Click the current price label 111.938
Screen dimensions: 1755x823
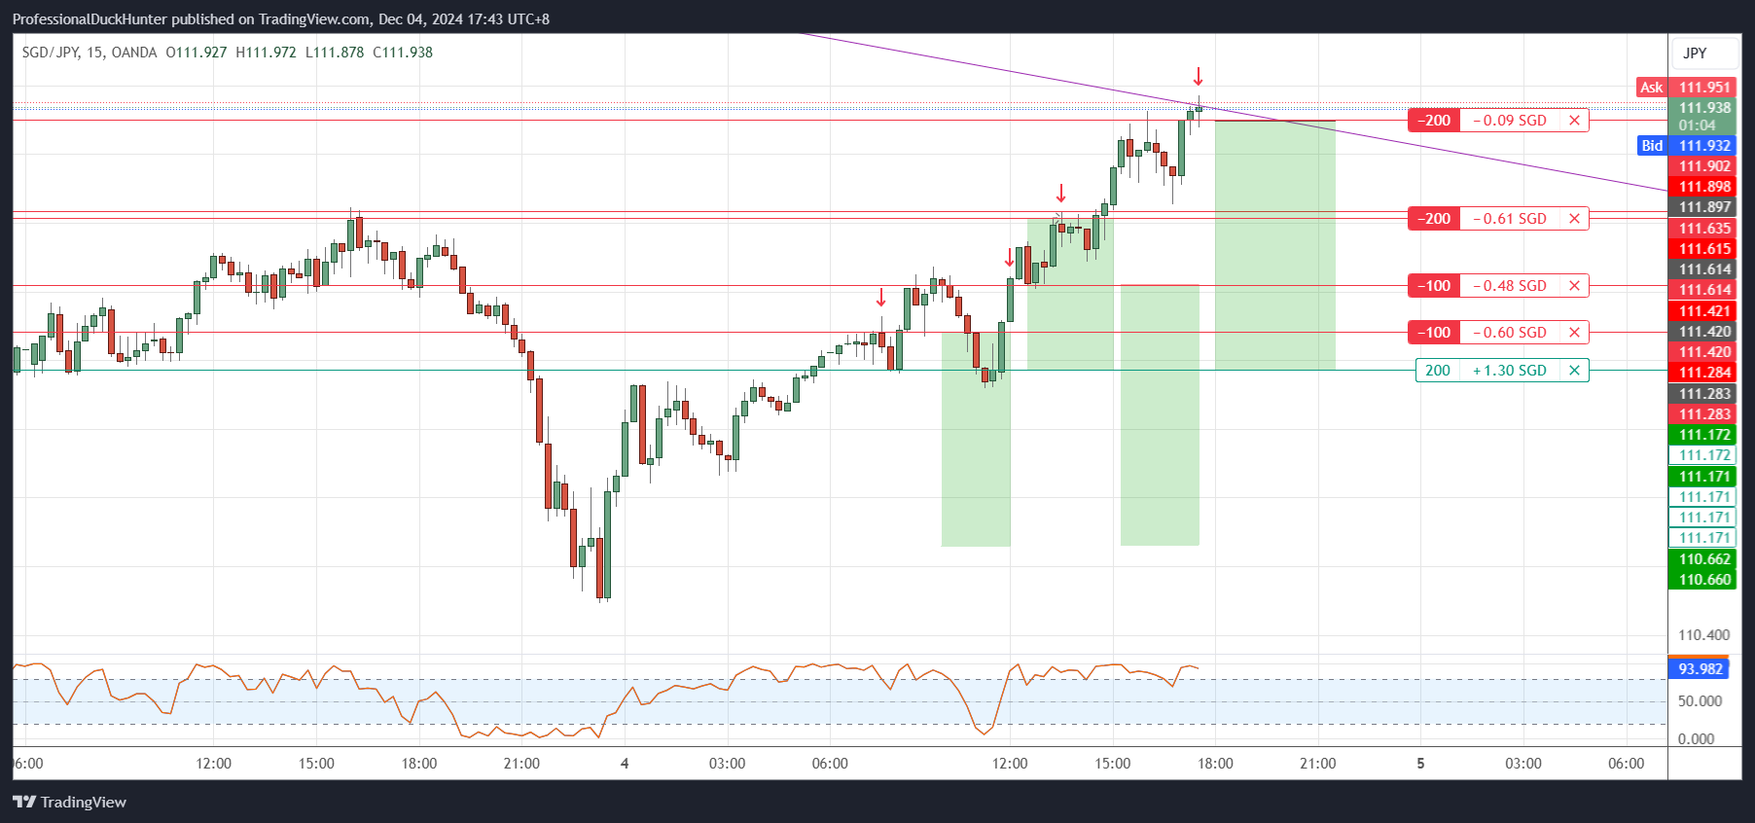(1704, 108)
